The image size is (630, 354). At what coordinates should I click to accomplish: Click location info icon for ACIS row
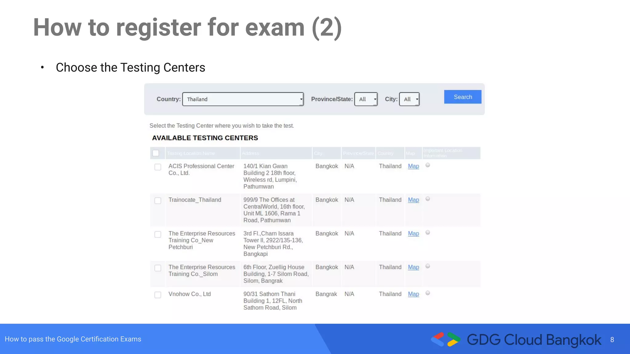pyautogui.click(x=428, y=165)
